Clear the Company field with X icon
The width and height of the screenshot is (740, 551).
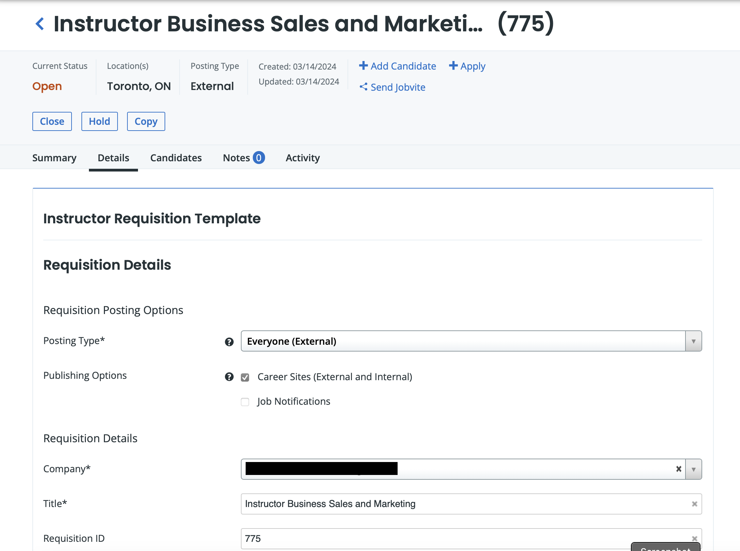point(678,469)
